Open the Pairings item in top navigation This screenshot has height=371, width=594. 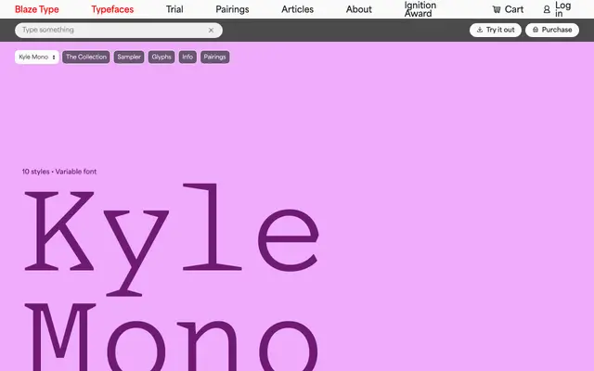point(232,9)
